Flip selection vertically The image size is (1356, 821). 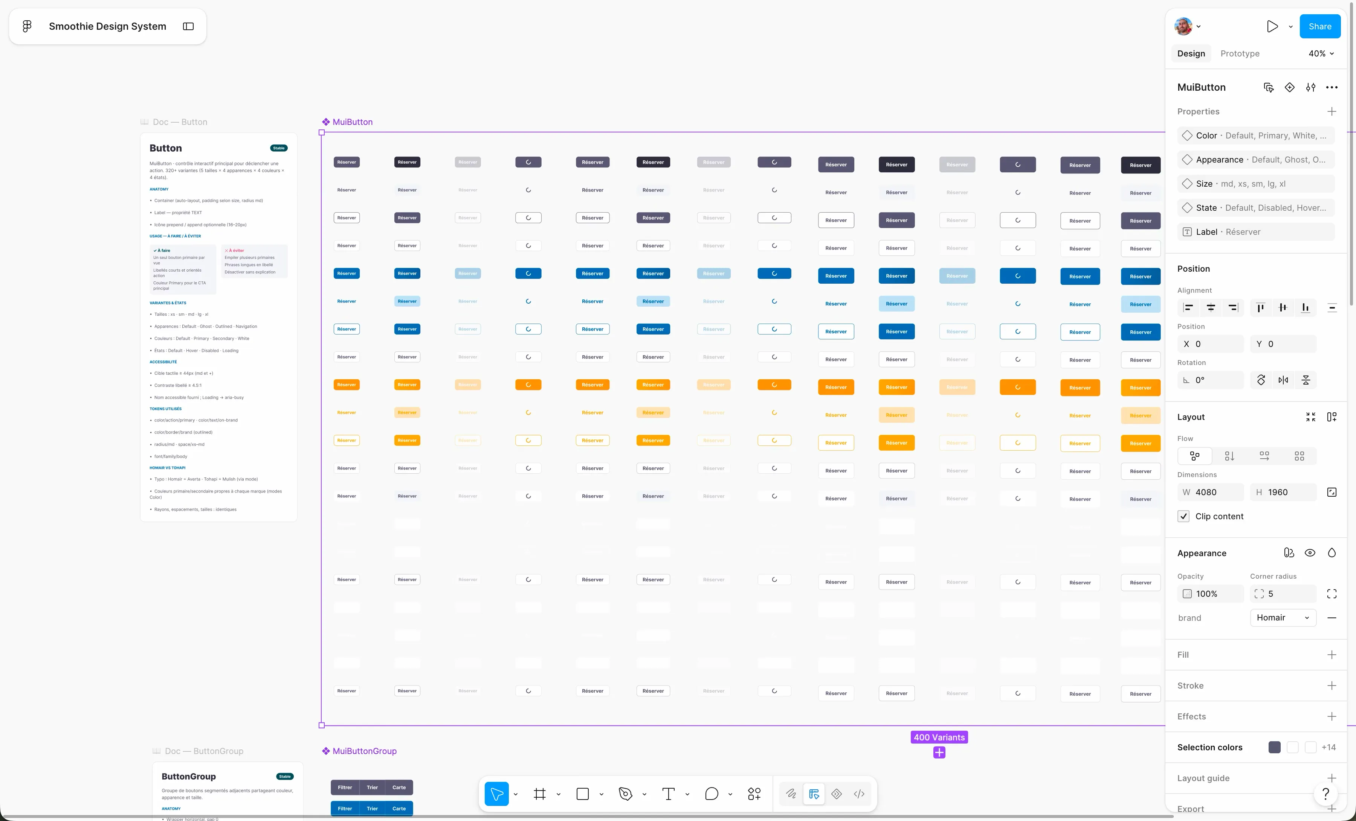click(1306, 379)
